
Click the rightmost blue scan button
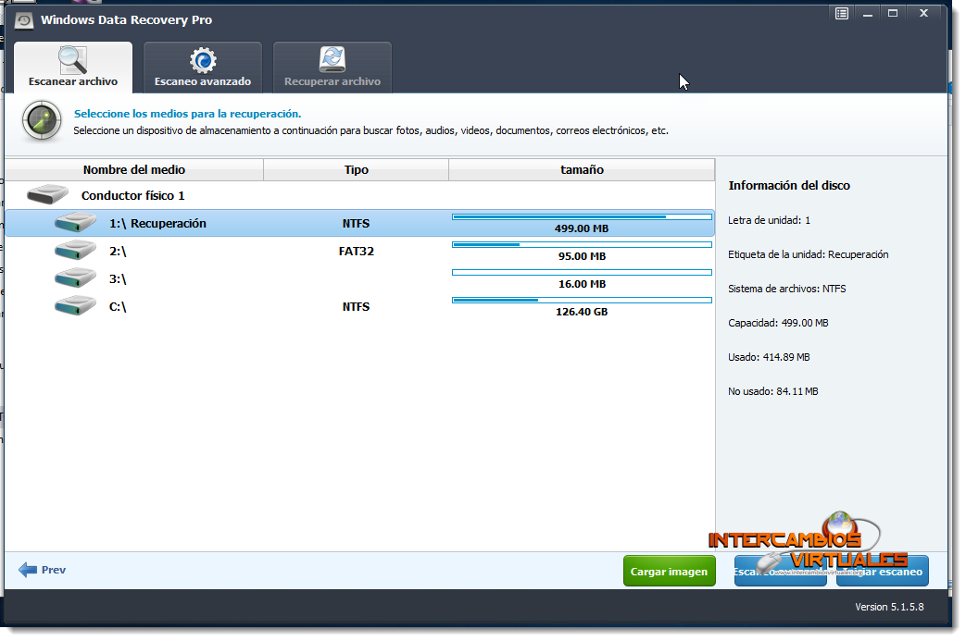pos(883,572)
